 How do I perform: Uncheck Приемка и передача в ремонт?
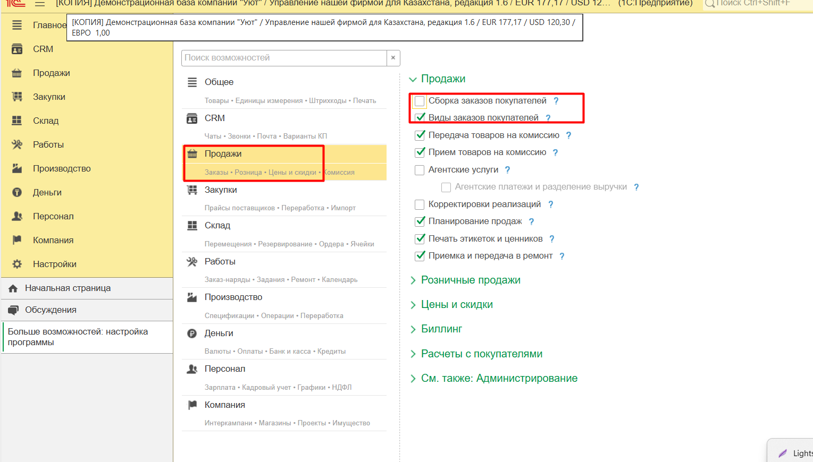(420, 256)
